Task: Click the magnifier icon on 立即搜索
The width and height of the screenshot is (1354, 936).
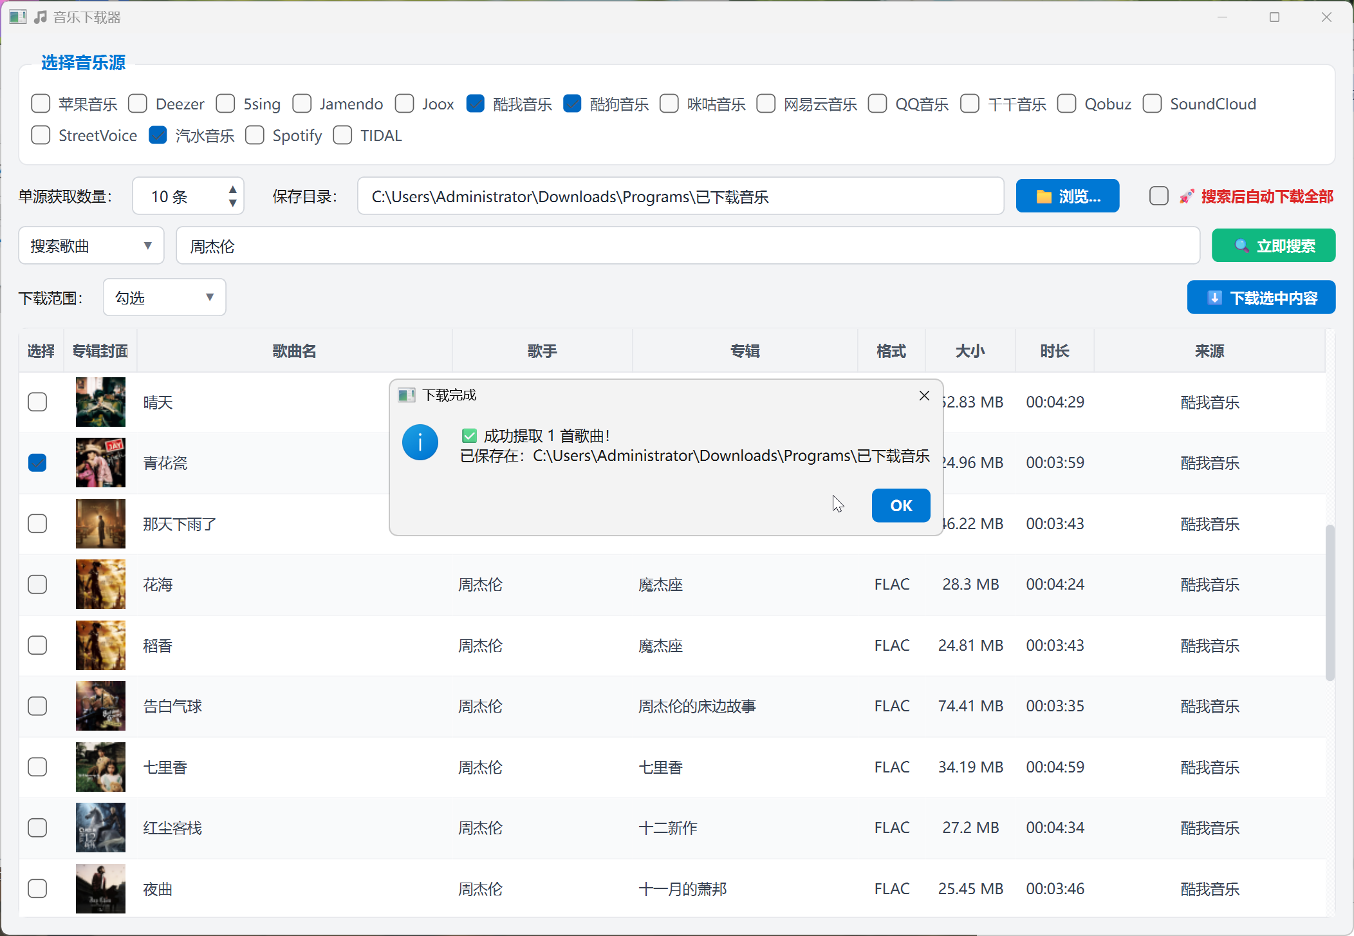Action: tap(1241, 246)
